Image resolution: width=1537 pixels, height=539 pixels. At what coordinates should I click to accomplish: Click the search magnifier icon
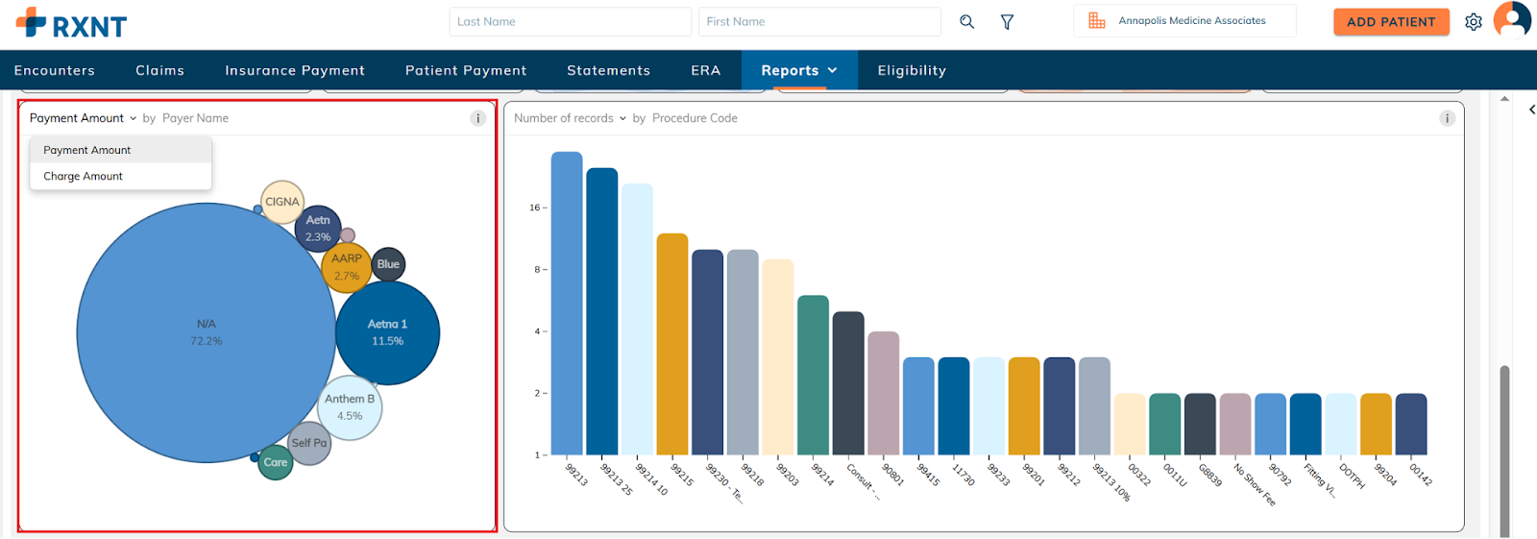[966, 21]
